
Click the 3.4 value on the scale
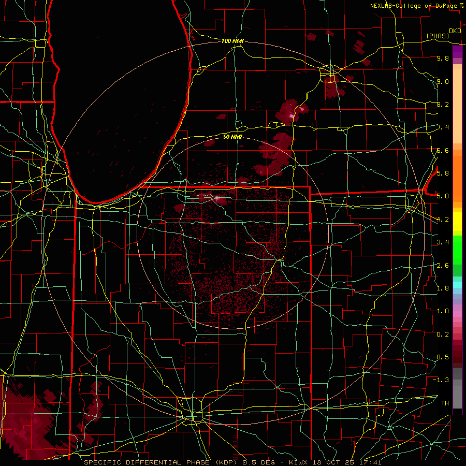click(443, 242)
